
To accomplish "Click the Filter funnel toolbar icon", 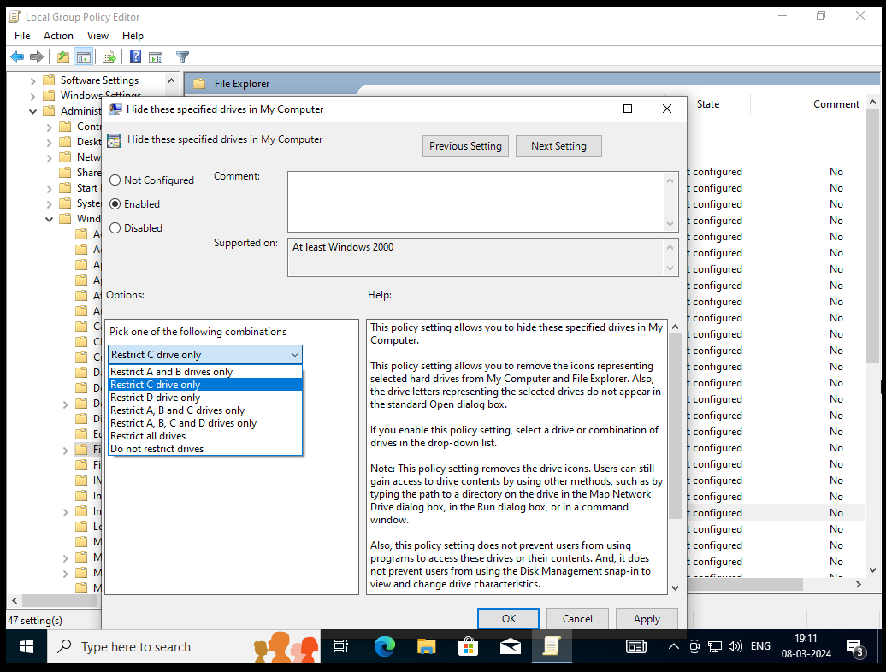I will pyautogui.click(x=182, y=57).
